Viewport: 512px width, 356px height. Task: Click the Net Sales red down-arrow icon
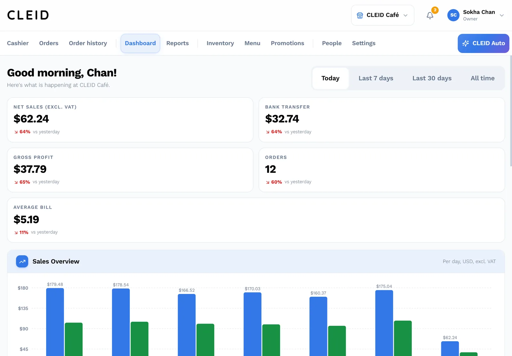tap(16, 132)
